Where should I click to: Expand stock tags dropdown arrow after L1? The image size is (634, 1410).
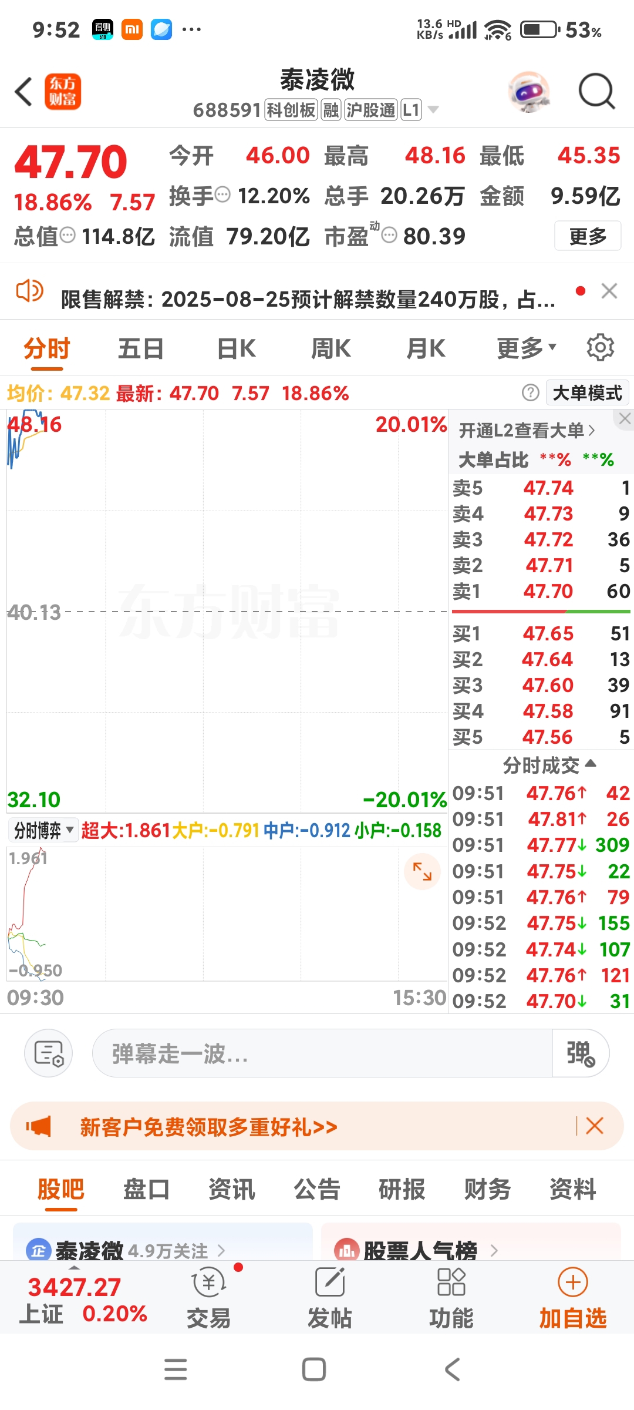click(x=433, y=109)
